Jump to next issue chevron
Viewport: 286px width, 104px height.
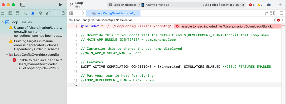[x=282, y=20]
